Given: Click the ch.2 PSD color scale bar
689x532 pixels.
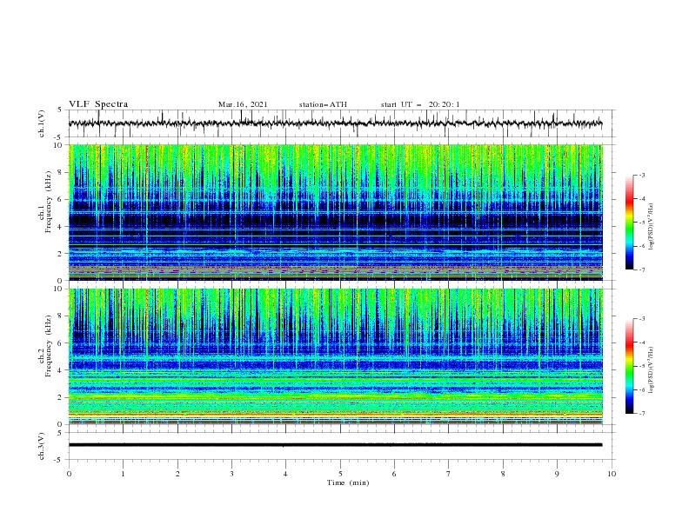Looking at the screenshot, I should 629,366.
